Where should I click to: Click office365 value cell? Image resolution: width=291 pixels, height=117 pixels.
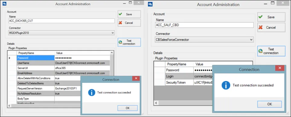(x=82, y=68)
